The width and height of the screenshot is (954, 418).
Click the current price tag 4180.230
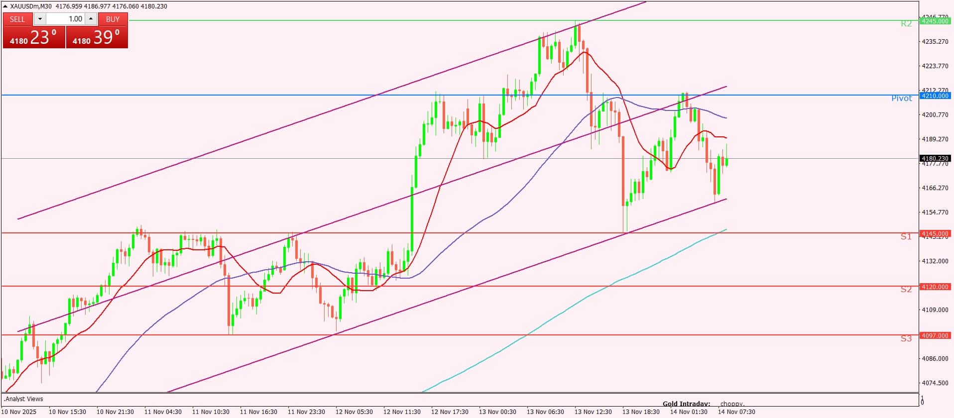click(935, 158)
